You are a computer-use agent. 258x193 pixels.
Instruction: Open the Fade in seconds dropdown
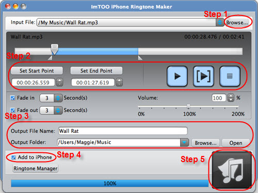coord(58,98)
